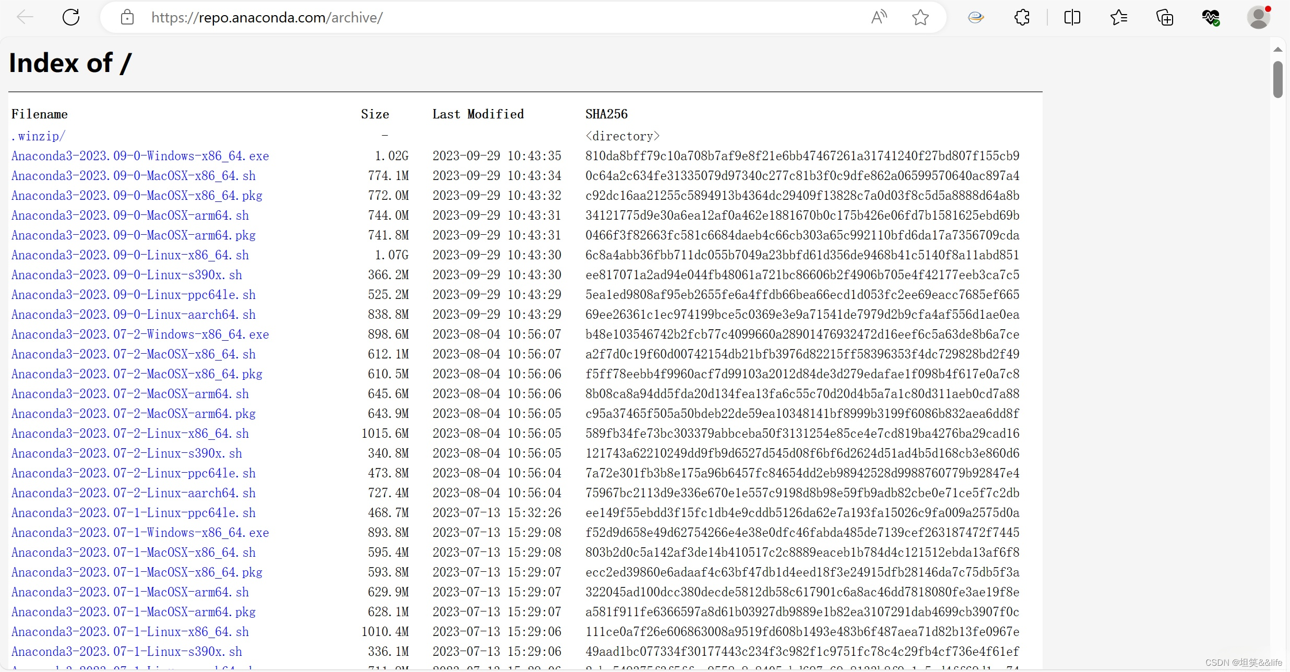
Task: Download Anaconda3-2023.09-0-MacOSX-arm64.pkg
Action: point(133,235)
